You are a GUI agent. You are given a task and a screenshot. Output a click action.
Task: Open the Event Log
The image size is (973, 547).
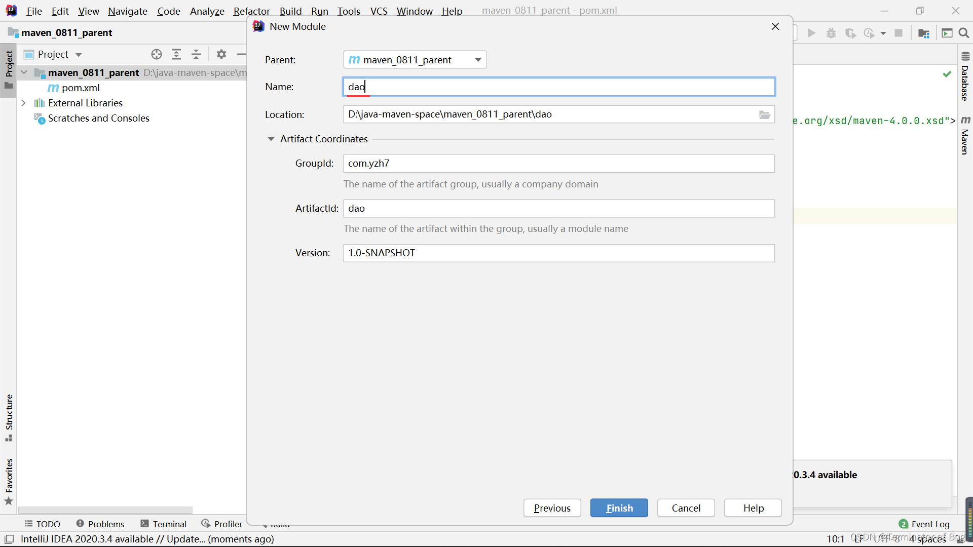pyautogui.click(x=924, y=524)
